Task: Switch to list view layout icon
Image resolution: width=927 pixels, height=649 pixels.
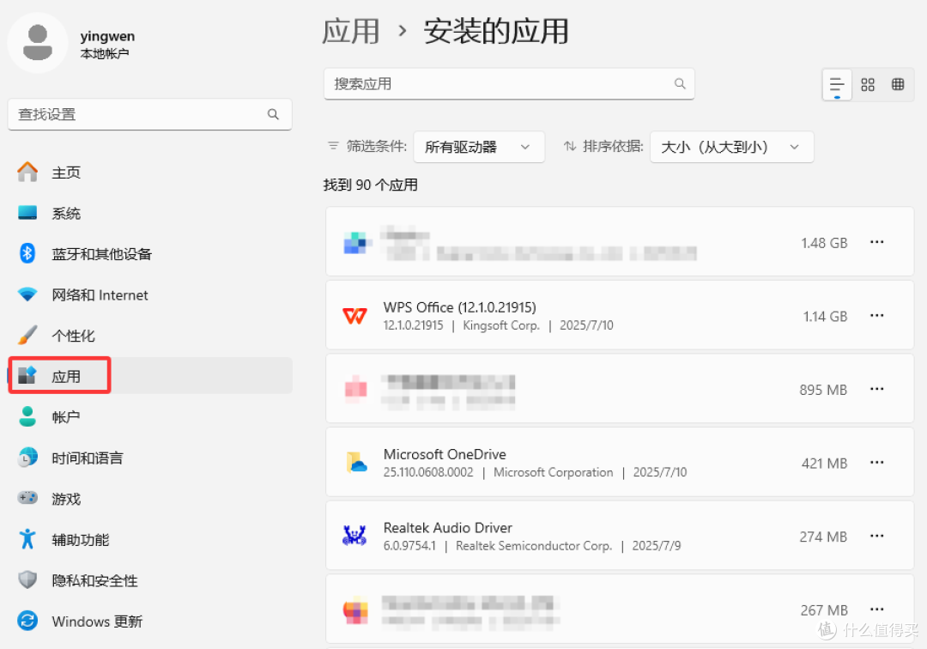Action: click(x=837, y=84)
